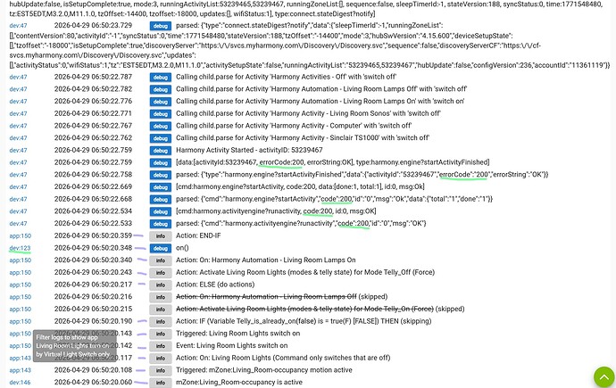Open app:150 link at 06:50:20.340
The height and width of the screenshot is (388, 616).
coord(20,260)
